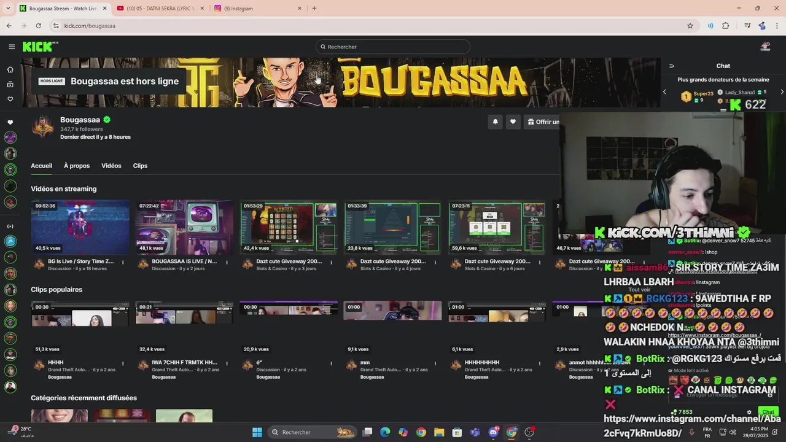Switch to the À propos tab

click(77, 166)
